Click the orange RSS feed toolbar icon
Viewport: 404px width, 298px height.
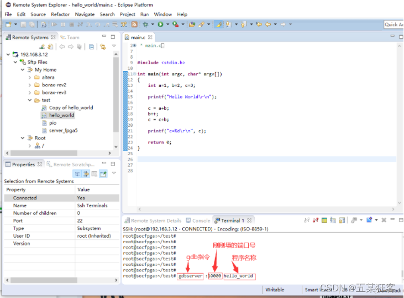134,24
